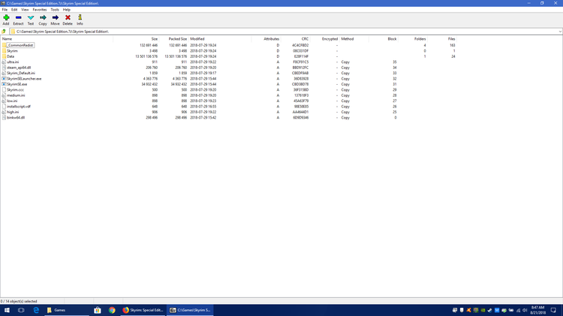Click the taskbar clock showing 8:47 AM
Image resolution: width=563 pixels, height=316 pixels.
pyautogui.click(x=538, y=310)
